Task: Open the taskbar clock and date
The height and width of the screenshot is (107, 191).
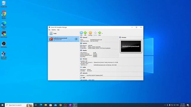Action: pyautogui.click(x=182, y=105)
